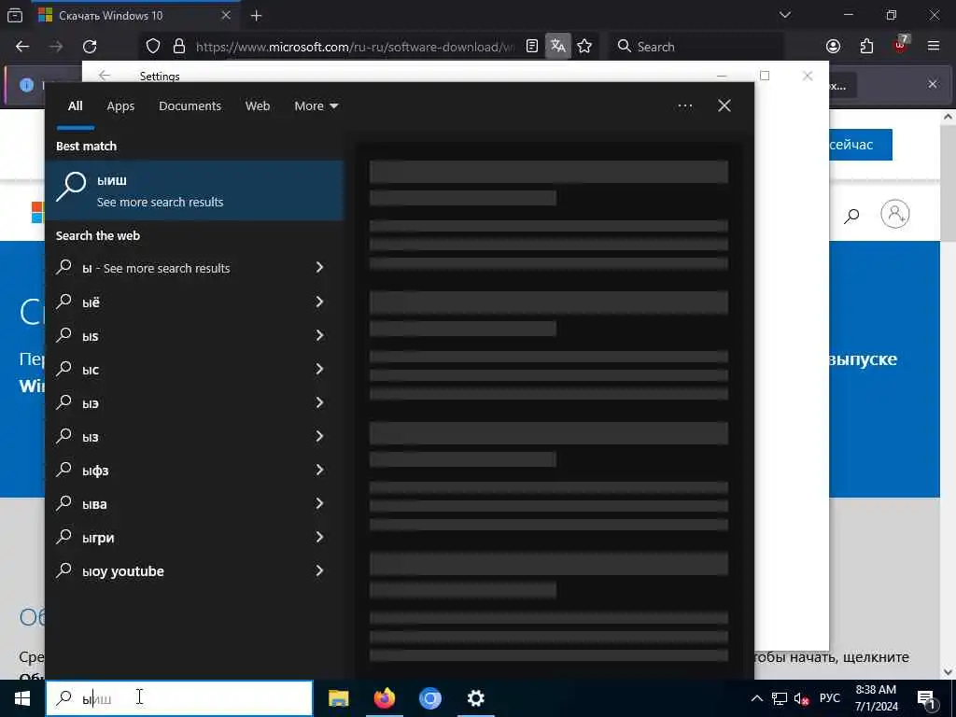This screenshot has height=717, width=956.
Task: Show hidden system tray icons
Action: click(756, 698)
